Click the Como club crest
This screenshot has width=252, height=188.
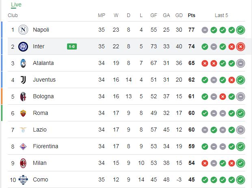[x=23, y=180]
